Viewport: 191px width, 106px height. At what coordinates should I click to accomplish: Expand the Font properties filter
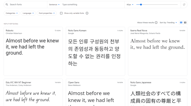(47, 13)
